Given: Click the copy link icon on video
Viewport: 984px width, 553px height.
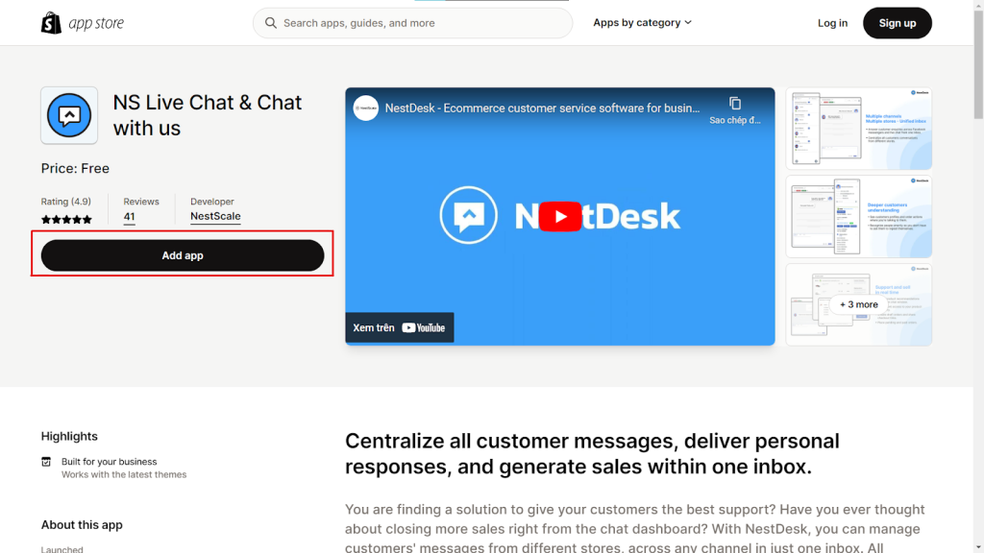Looking at the screenshot, I should tap(735, 104).
